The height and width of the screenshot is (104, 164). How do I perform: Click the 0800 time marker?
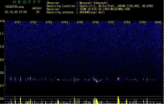pos(158,22)
